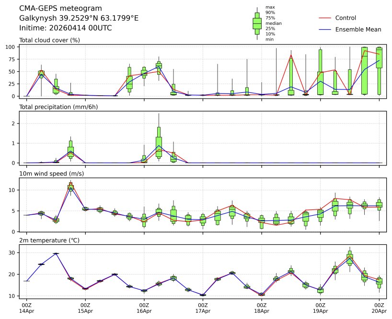
Task: Click the green box plot legend symbol
Action: point(257,23)
